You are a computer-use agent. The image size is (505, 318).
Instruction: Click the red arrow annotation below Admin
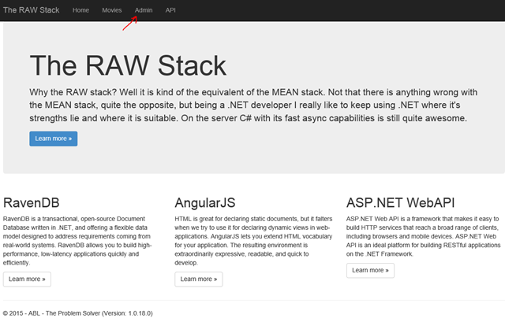130,23
